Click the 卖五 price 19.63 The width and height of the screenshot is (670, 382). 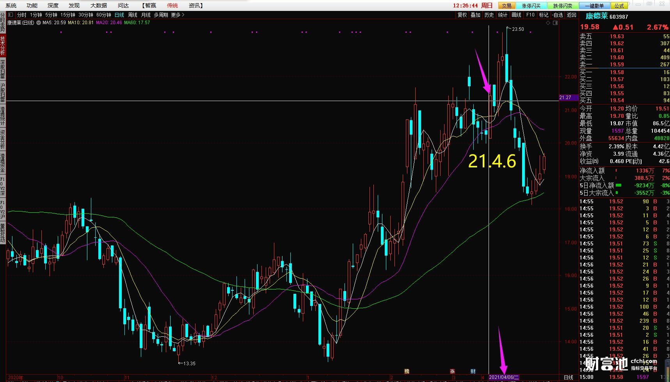617,36
